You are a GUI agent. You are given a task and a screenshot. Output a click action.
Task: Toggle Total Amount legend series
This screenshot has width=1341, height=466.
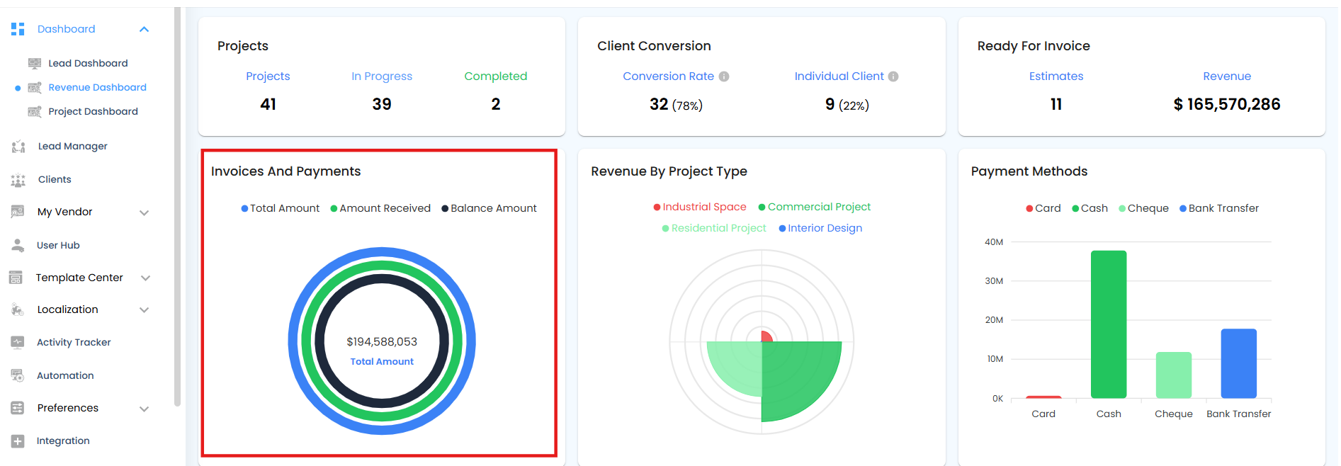coord(281,208)
